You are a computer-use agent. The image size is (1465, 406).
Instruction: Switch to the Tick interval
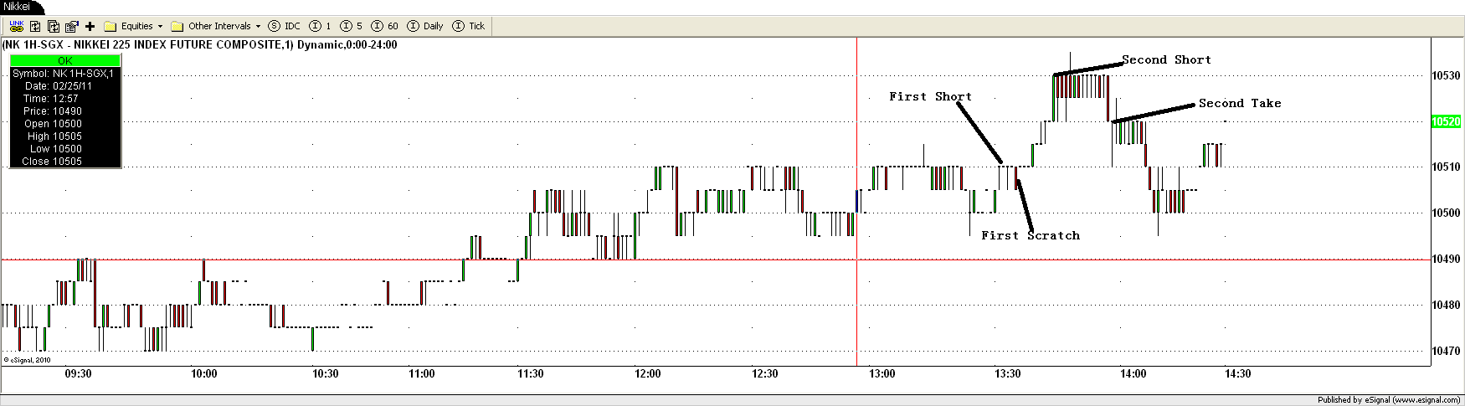(469, 26)
